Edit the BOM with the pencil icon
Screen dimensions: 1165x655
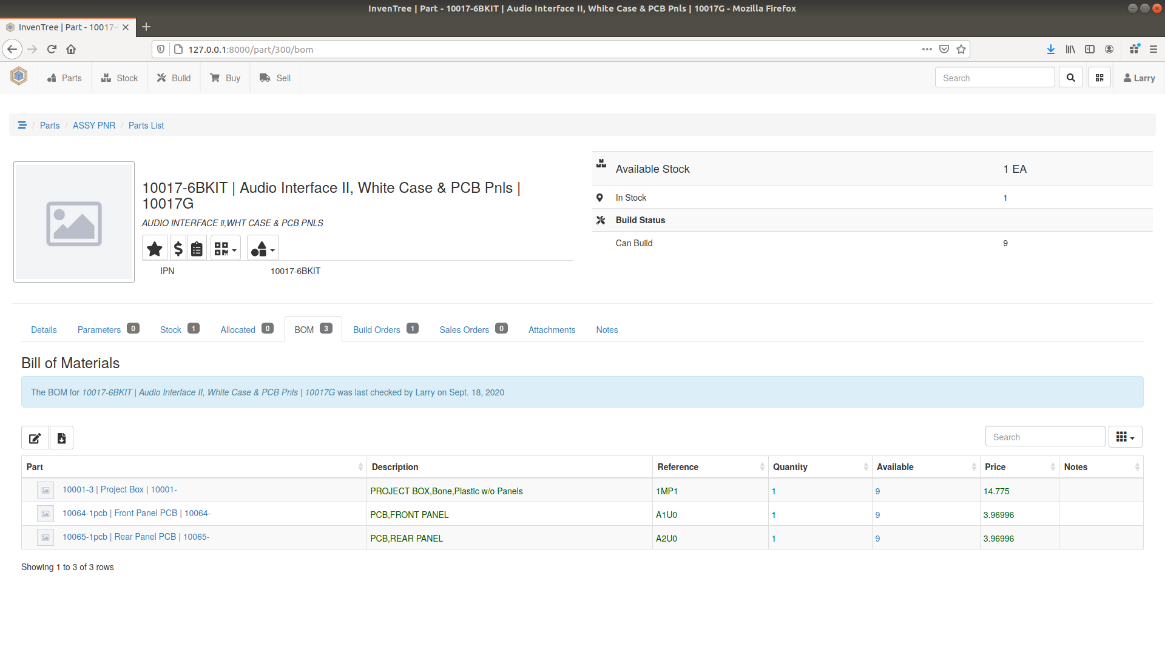pyautogui.click(x=35, y=437)
